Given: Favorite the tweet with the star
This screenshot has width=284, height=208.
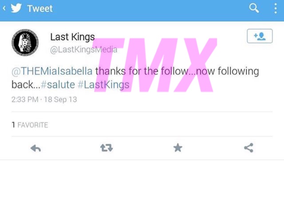Looking at the screenshot, I should (177, 148).
